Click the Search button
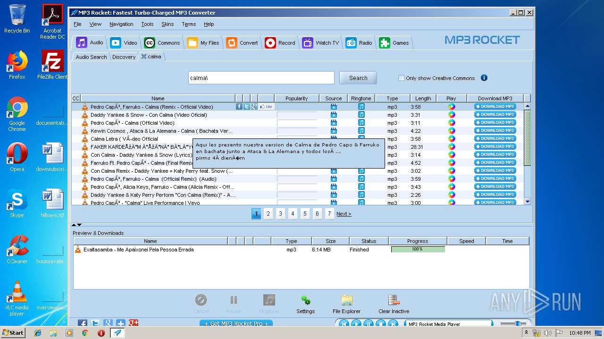This screenshot has width=604, height=339. (x=358, y=78)
